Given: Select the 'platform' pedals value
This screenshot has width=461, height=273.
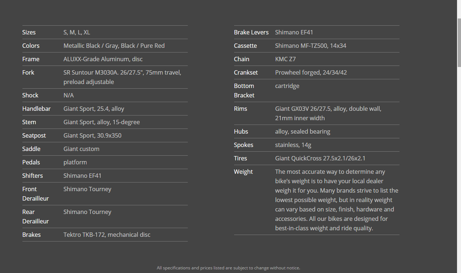Looking at the screenshot, I should tap(75, 162).
